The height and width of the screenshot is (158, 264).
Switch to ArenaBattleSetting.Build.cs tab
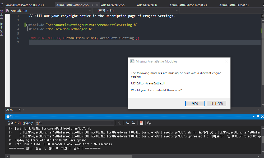point(25,5)
